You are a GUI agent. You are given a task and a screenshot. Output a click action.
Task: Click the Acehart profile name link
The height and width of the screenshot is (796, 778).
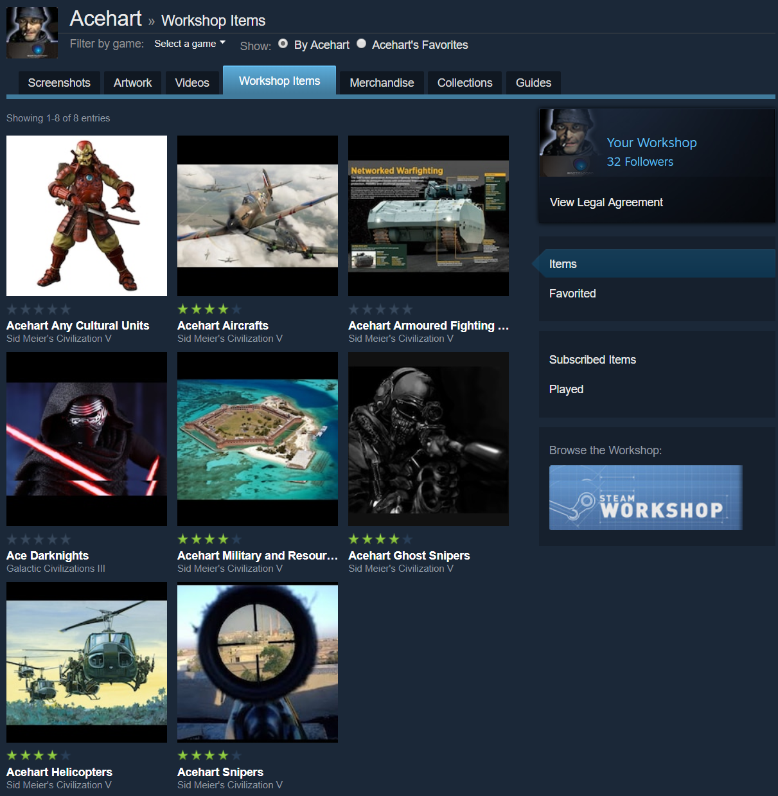click(x=105, y=19)
